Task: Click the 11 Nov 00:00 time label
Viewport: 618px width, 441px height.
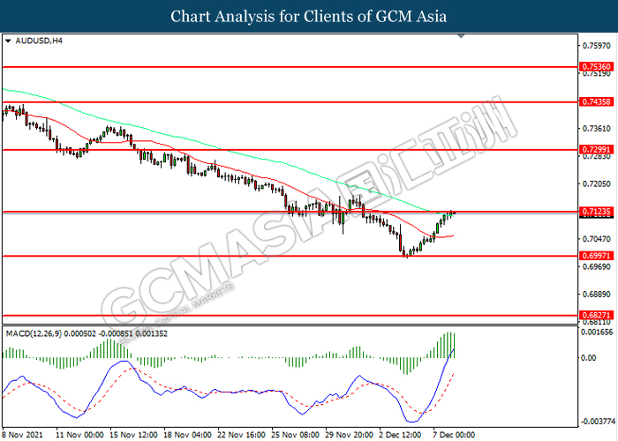Action: pos(79,435)
